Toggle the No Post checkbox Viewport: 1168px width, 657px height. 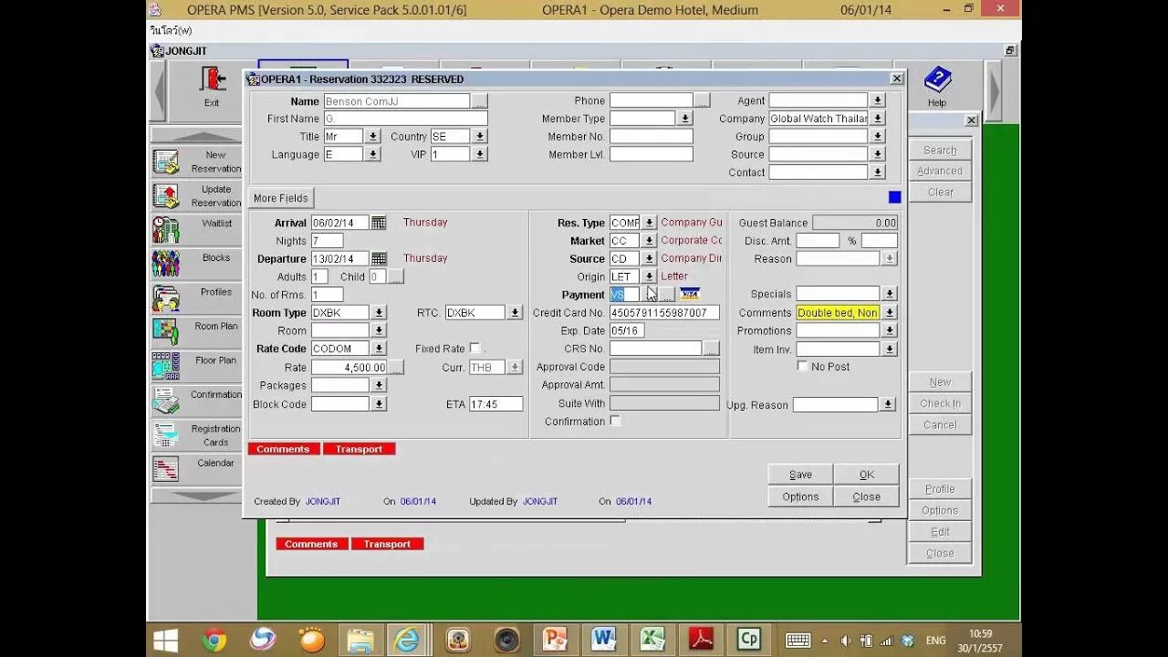point(803,366)
